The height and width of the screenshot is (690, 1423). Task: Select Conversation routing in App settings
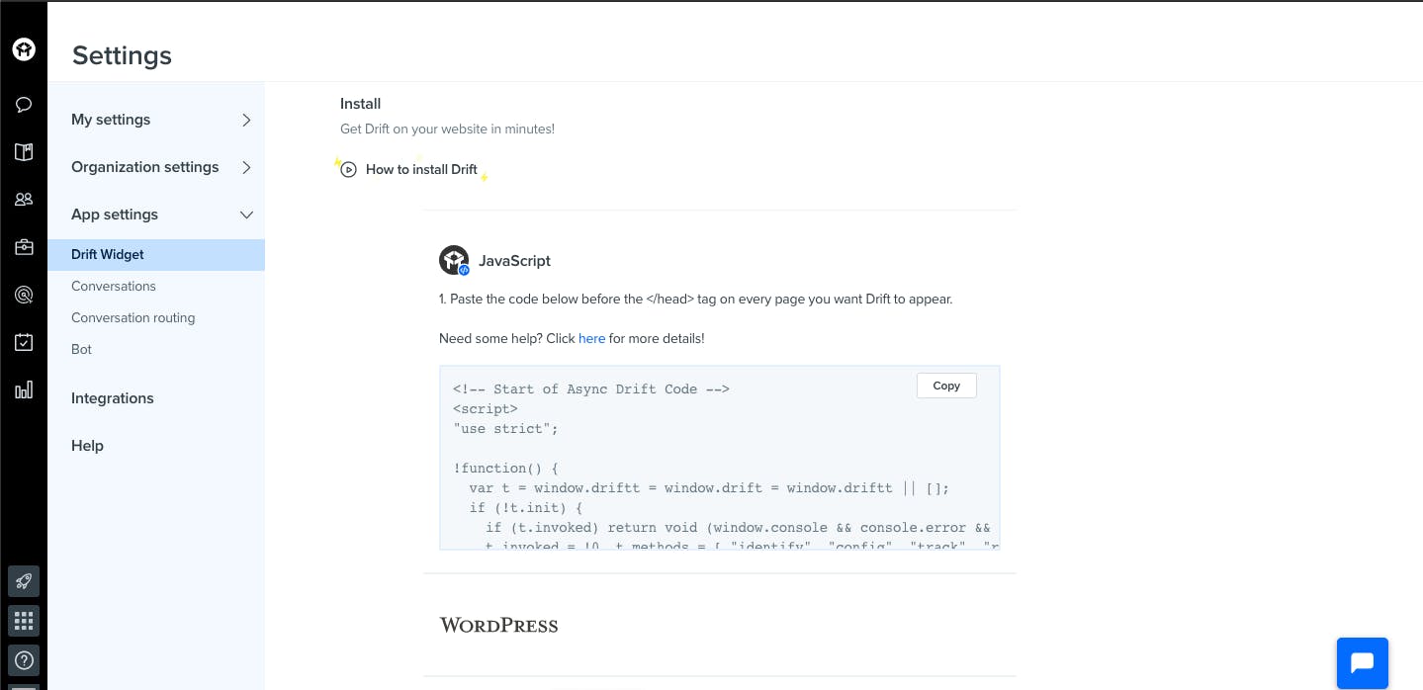click(133, 317)
